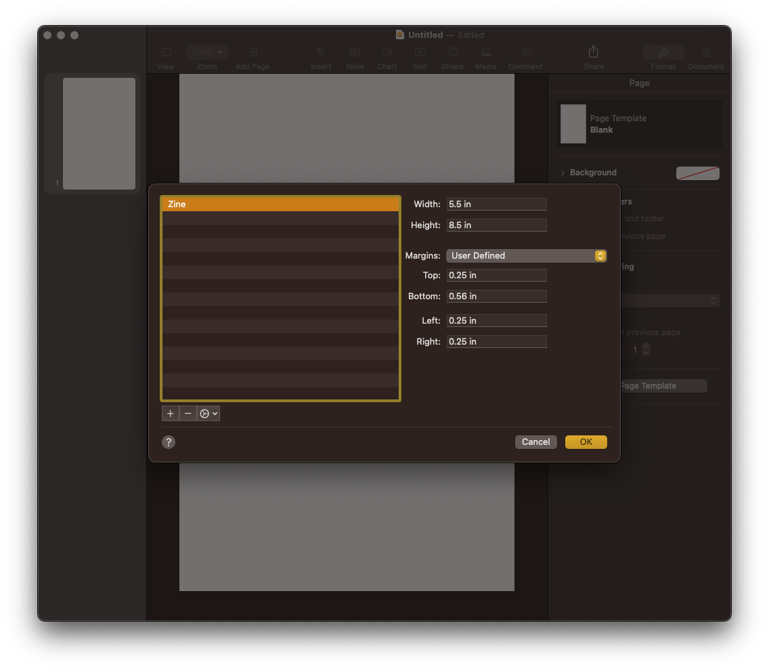
Task: Open the Margins dropdown set to User Defined
Action: click(x=527, y=255)
